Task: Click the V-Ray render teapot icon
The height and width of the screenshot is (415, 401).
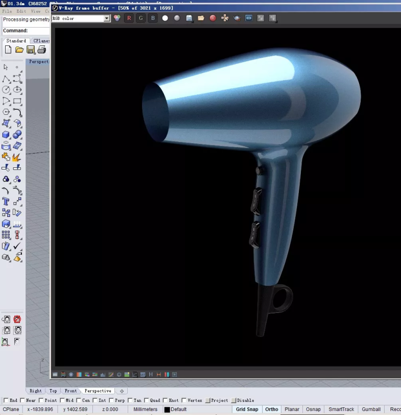Action: pyautogui.click(x=237, y=18)
